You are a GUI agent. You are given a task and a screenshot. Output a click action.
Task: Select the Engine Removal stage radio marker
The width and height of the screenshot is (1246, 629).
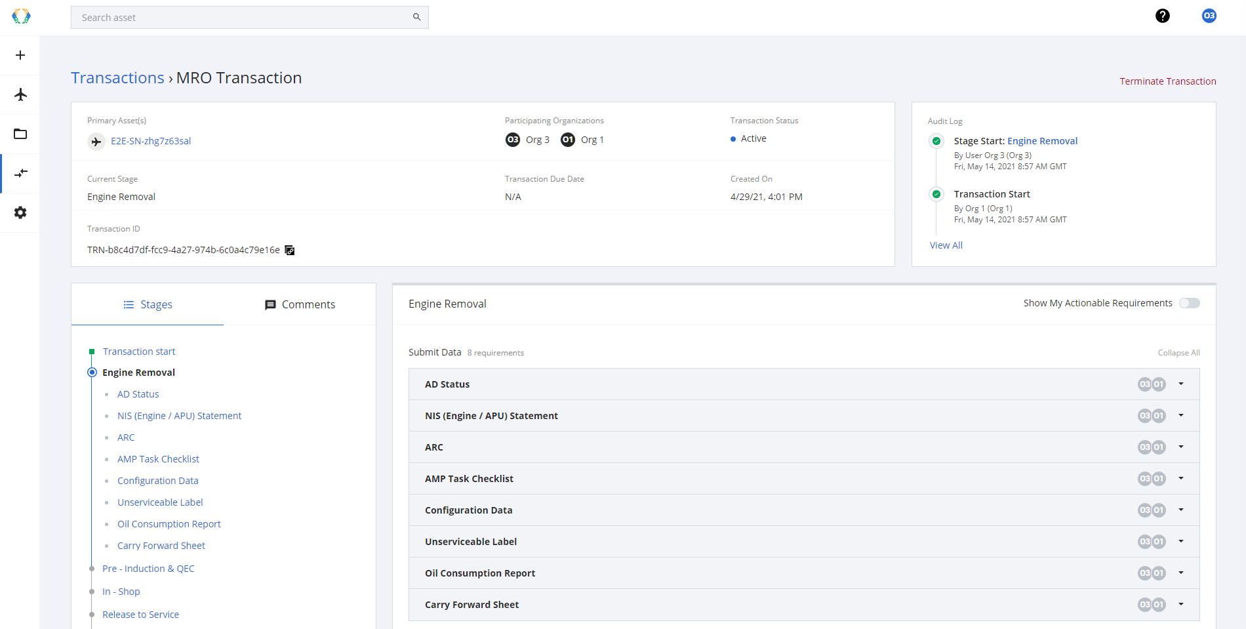point(92,373)
